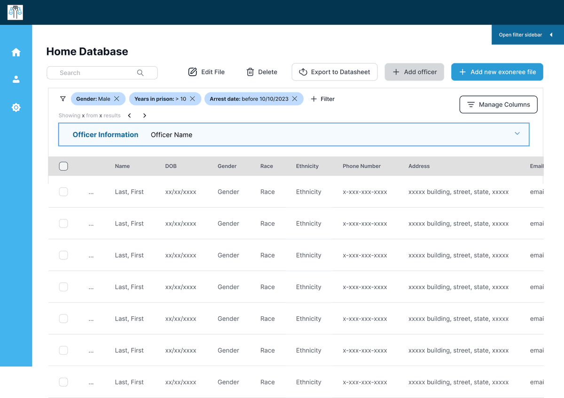
Task: Expand the Officer Information dropdown chevron
Action: coord(517,134)
